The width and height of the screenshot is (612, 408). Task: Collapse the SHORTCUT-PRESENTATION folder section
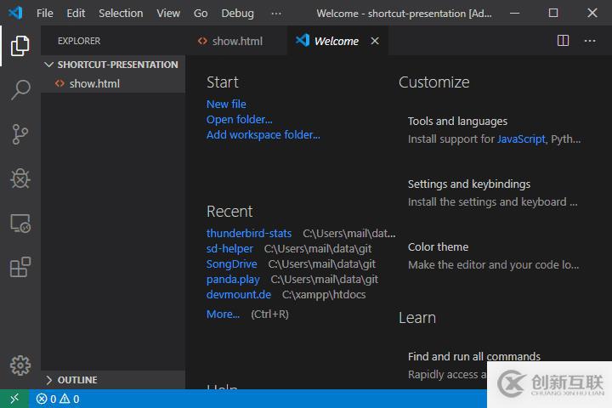(x=113, y=65)
